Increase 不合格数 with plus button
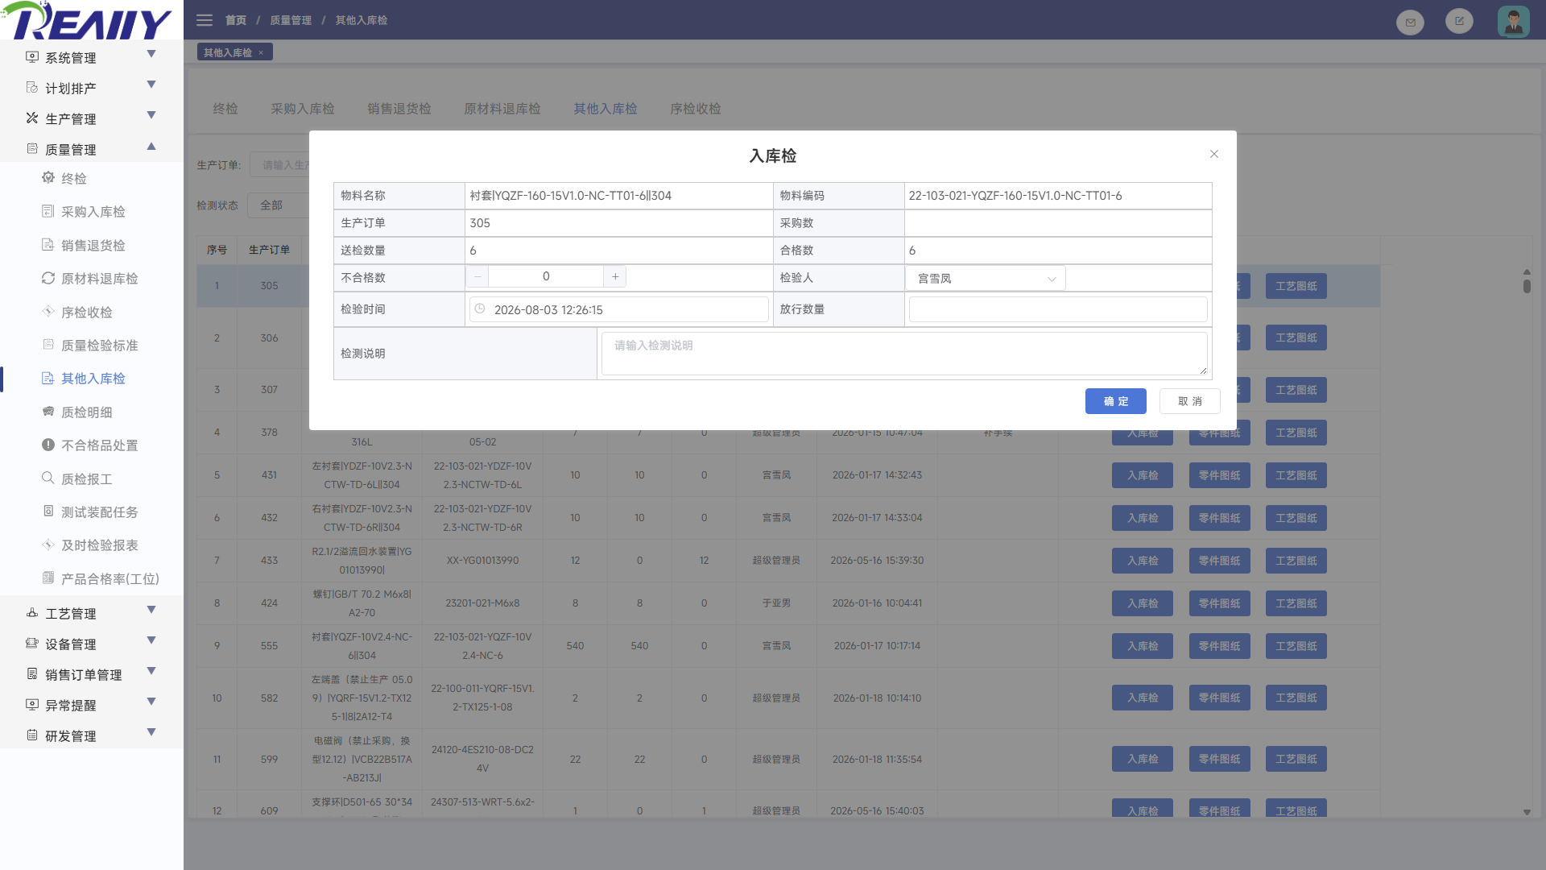1546x870 pixels. [615, 276]
